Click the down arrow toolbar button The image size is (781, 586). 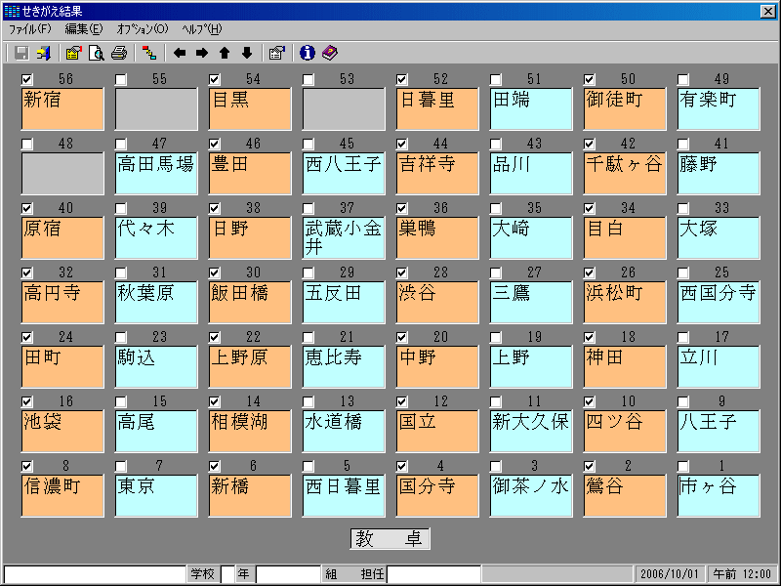tap(247, 53)
